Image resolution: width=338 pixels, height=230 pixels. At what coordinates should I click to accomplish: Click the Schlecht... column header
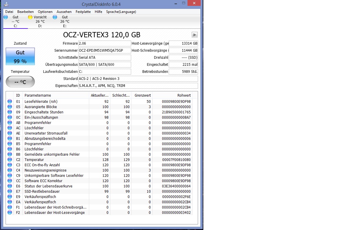click(x=121, y=95)
